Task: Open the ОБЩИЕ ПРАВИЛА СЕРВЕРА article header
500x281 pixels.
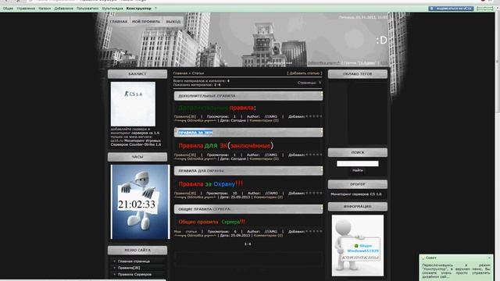Action: [248, 209]
